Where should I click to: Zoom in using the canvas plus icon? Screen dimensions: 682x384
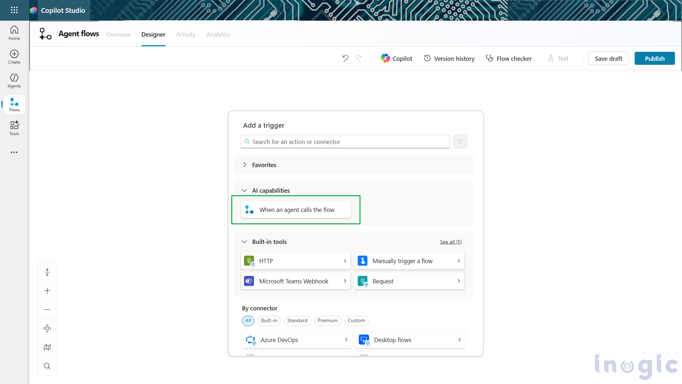(x=47, y=290)
